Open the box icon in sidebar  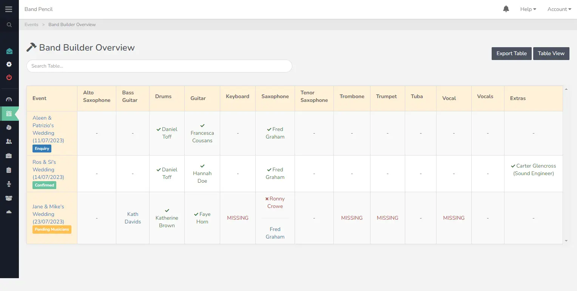coord(9,198)
